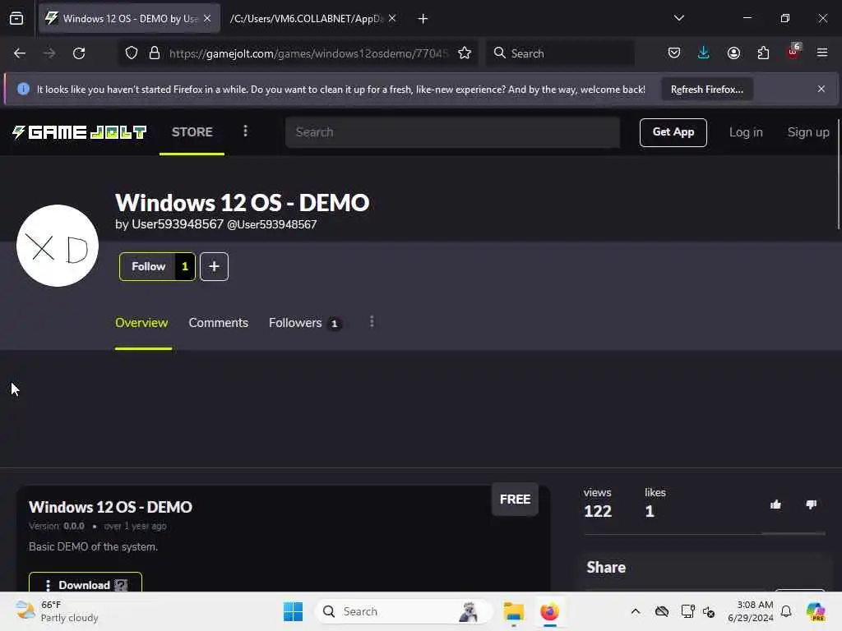Screen dimensions: 842x631
Task: Close the Windows 12 OS DEMO tab
Action: [207, 18]
